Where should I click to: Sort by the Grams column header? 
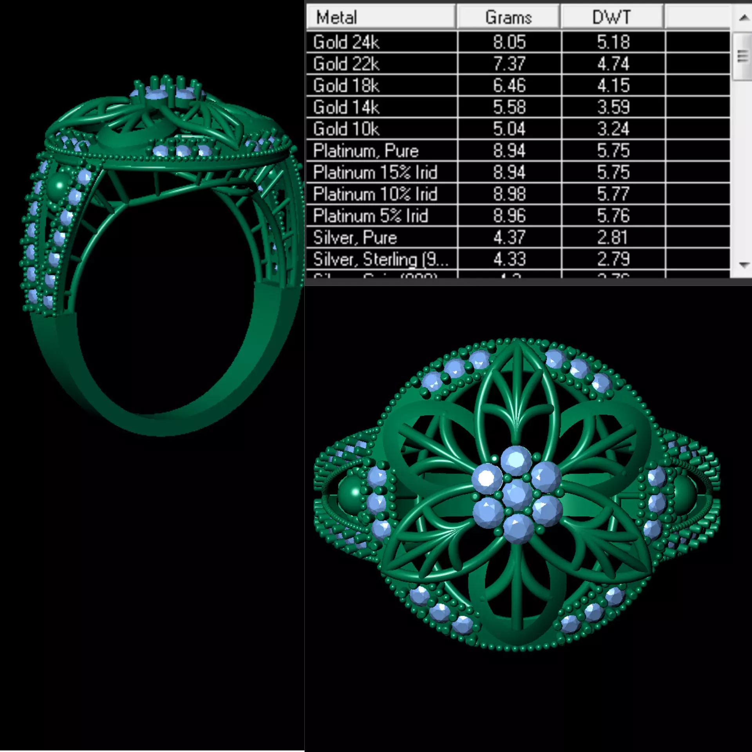(508, 17)
